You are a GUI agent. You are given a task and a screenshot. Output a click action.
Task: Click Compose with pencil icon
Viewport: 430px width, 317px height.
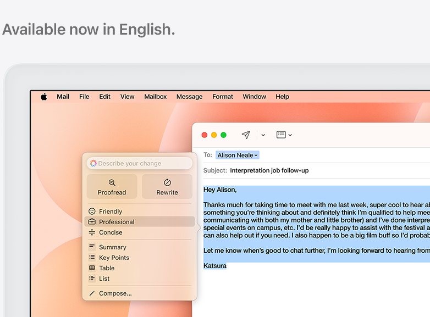pos(115,293)
